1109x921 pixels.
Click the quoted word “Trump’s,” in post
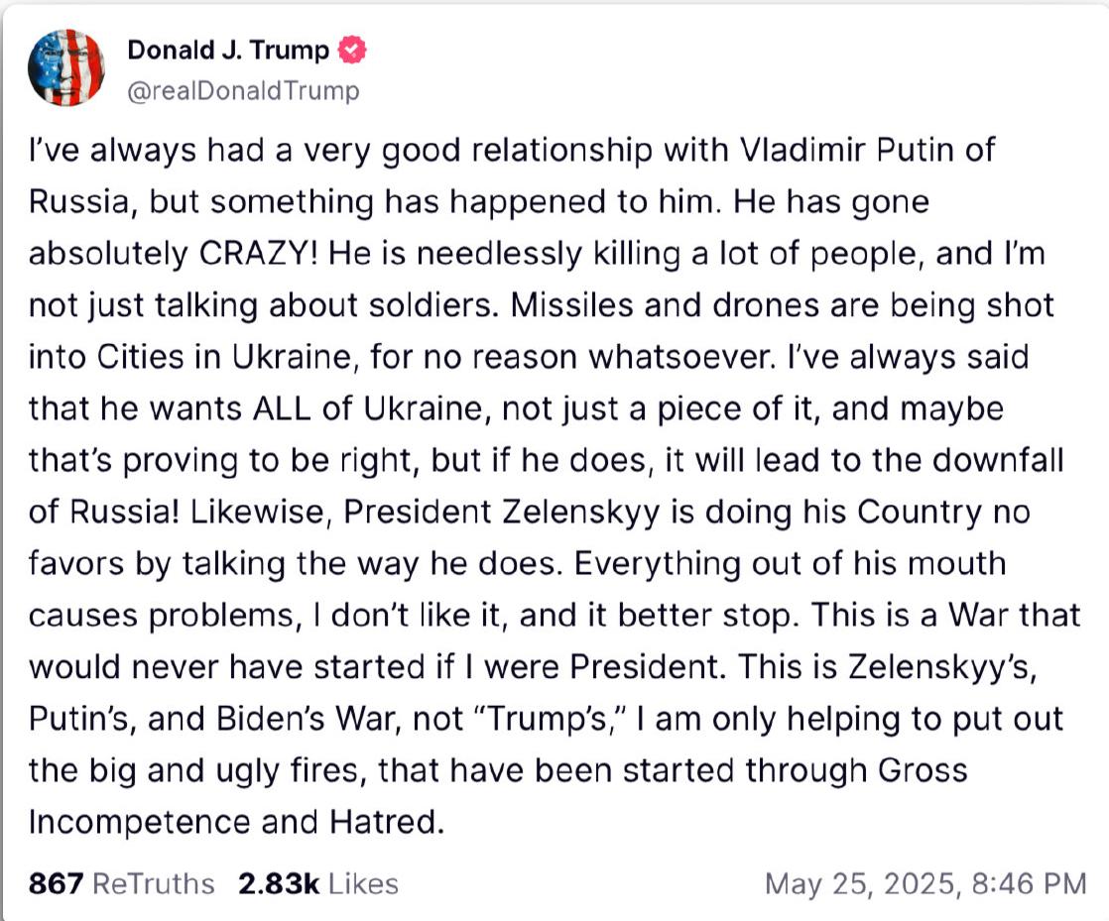tap(549, 718)
